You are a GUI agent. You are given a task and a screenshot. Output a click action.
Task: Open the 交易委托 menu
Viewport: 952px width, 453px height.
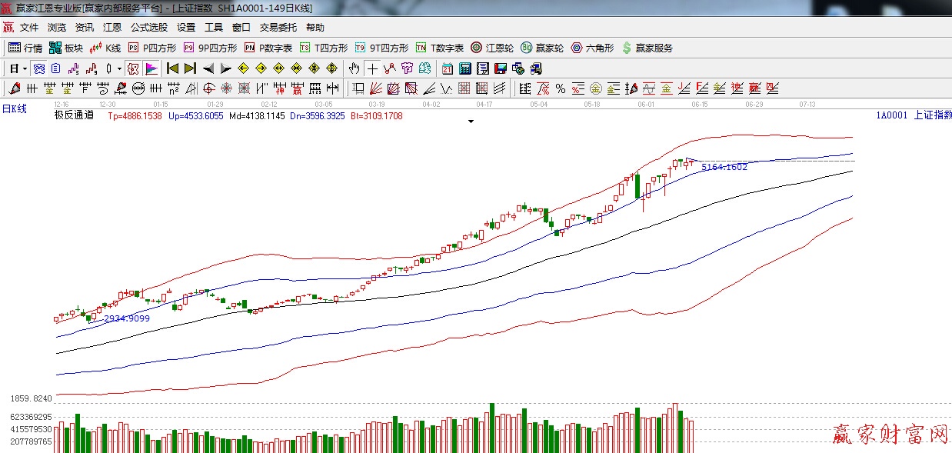click(278, 28)
